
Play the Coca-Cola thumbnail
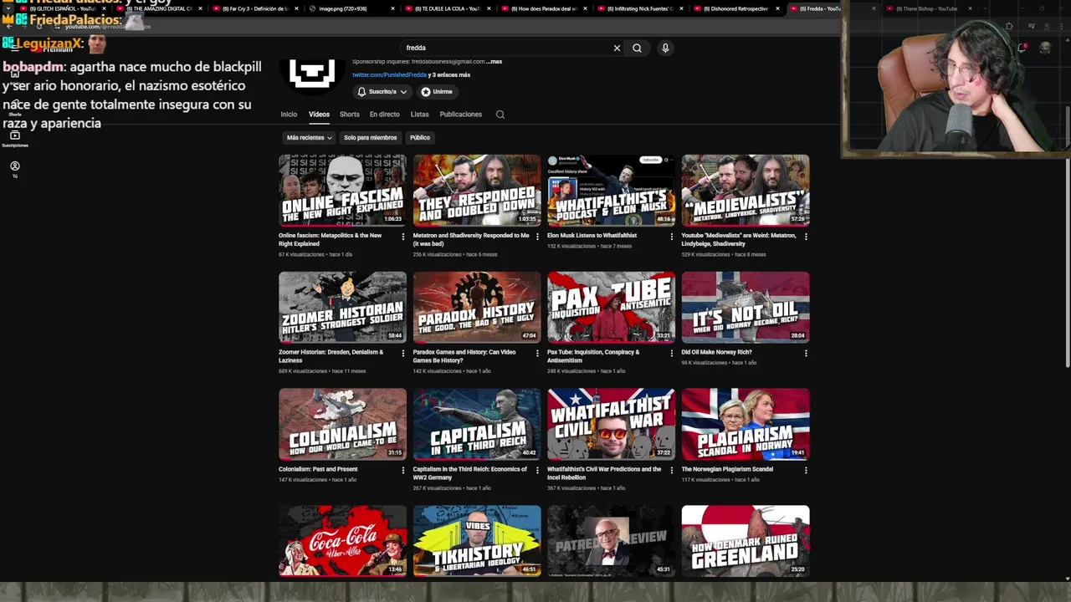pyautogui.click(x=342, y=541)
